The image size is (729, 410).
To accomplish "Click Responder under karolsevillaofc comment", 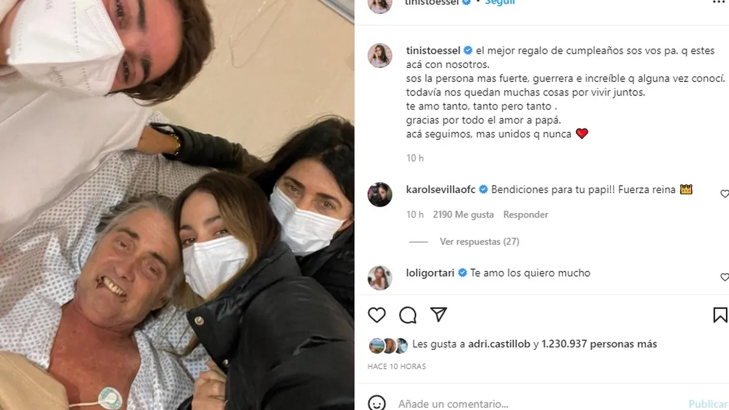I will pos(525,214).
